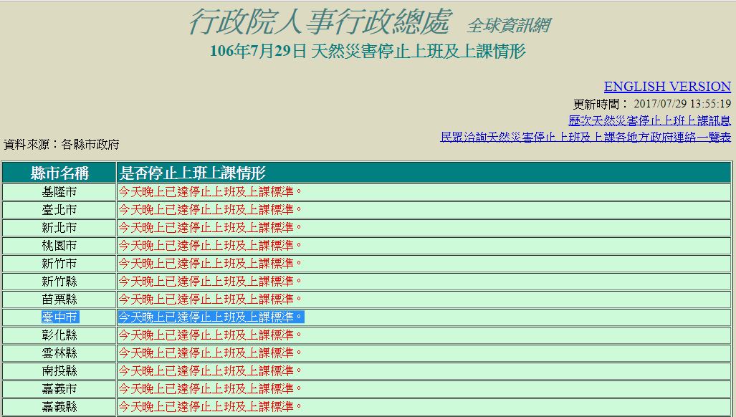Click the status text in 雲林縣 row
This screenshot has width=736, height=417.
(x=210, y=353)
